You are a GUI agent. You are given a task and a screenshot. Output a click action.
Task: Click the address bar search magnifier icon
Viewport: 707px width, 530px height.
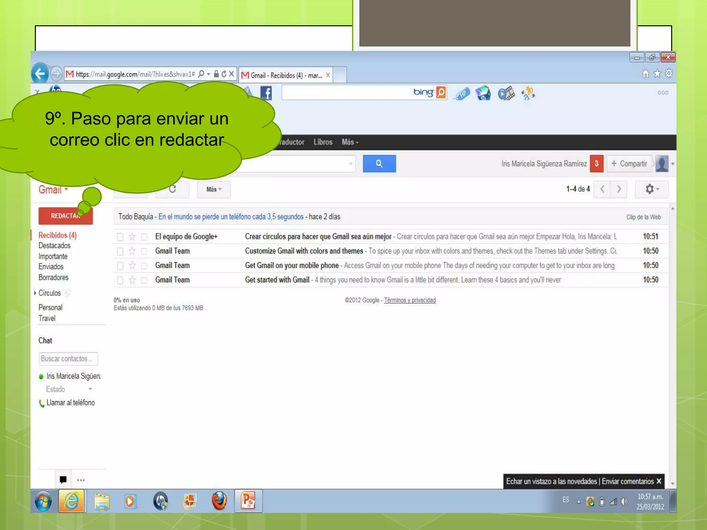pyautogui.click(x=201, y=74)
